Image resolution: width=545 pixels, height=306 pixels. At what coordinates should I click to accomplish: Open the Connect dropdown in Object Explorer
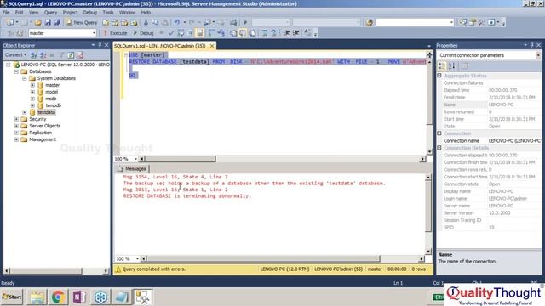click(15, 54)
